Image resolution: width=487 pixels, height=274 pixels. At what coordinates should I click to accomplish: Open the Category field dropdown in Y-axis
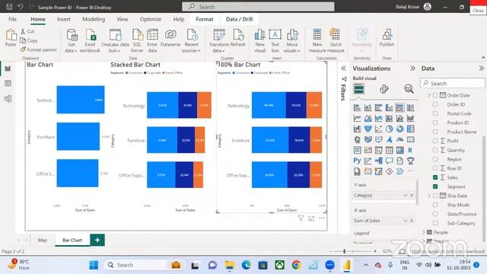(405, 196)
